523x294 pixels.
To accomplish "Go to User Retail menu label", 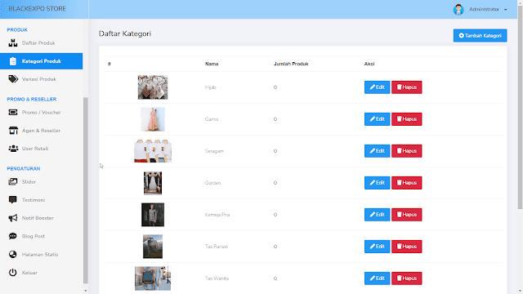I will pyautogui.click(x=35, y=149).
